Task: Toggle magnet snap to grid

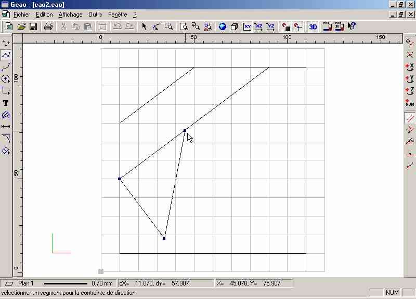Action: click(286, 26)
